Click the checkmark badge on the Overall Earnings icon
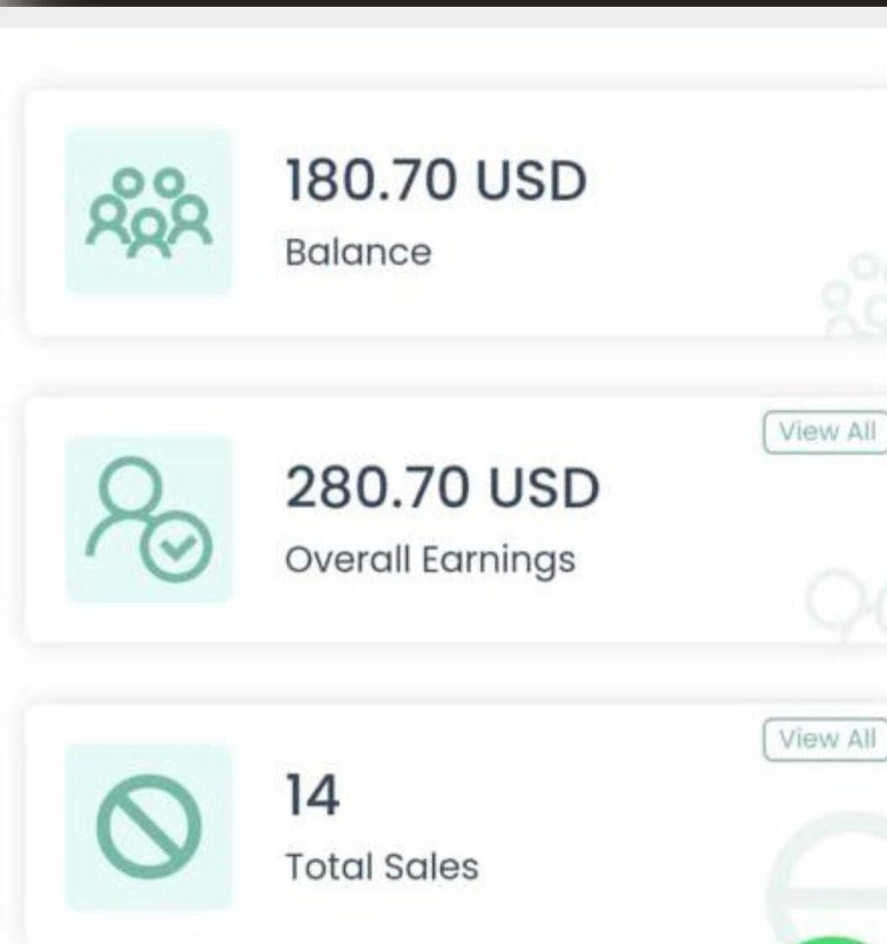Image resolution: width=887 pixels, height=944 pixels. [x=176, y=550]
